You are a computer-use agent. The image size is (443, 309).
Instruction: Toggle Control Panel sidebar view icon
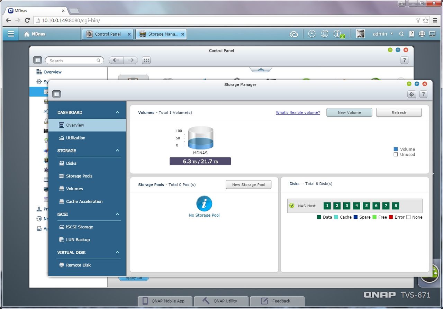tap(38, 60)
